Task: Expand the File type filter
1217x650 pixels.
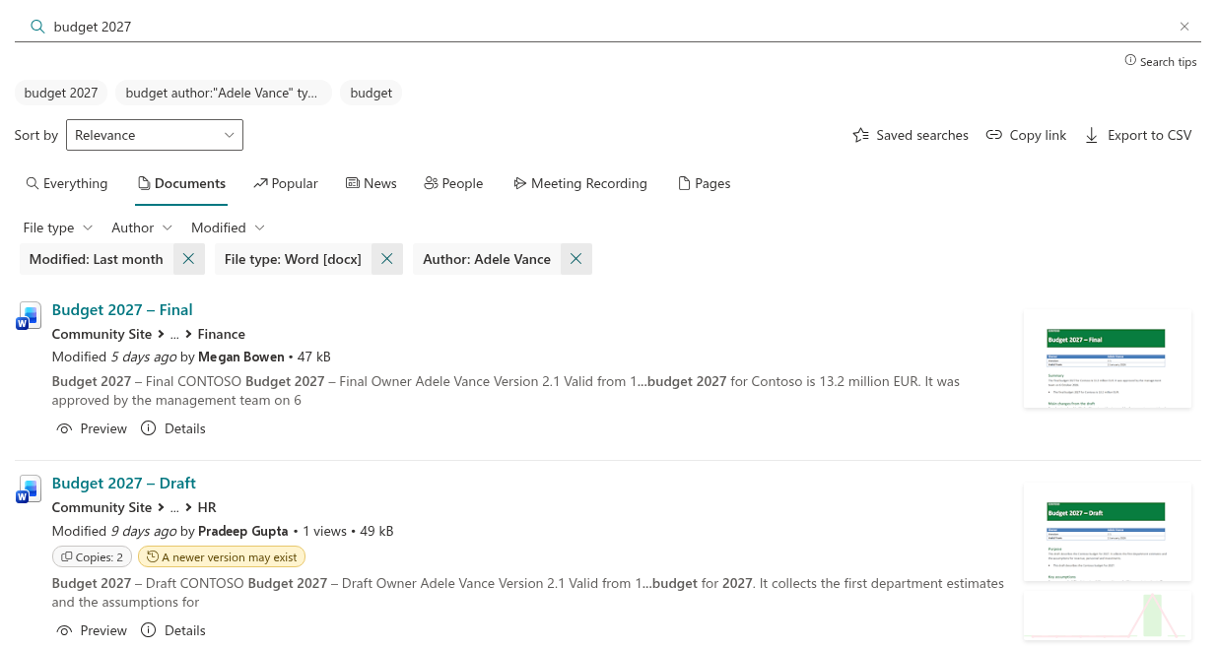Action: click(58, 227)
